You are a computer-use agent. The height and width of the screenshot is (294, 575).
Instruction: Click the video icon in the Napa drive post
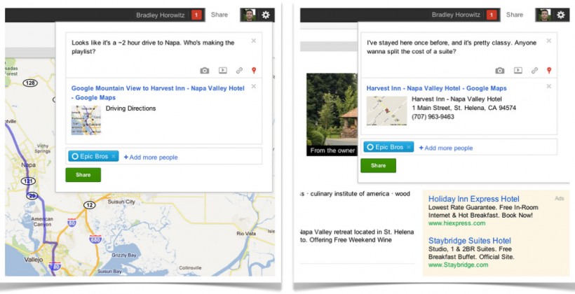[x=222, y=71]
